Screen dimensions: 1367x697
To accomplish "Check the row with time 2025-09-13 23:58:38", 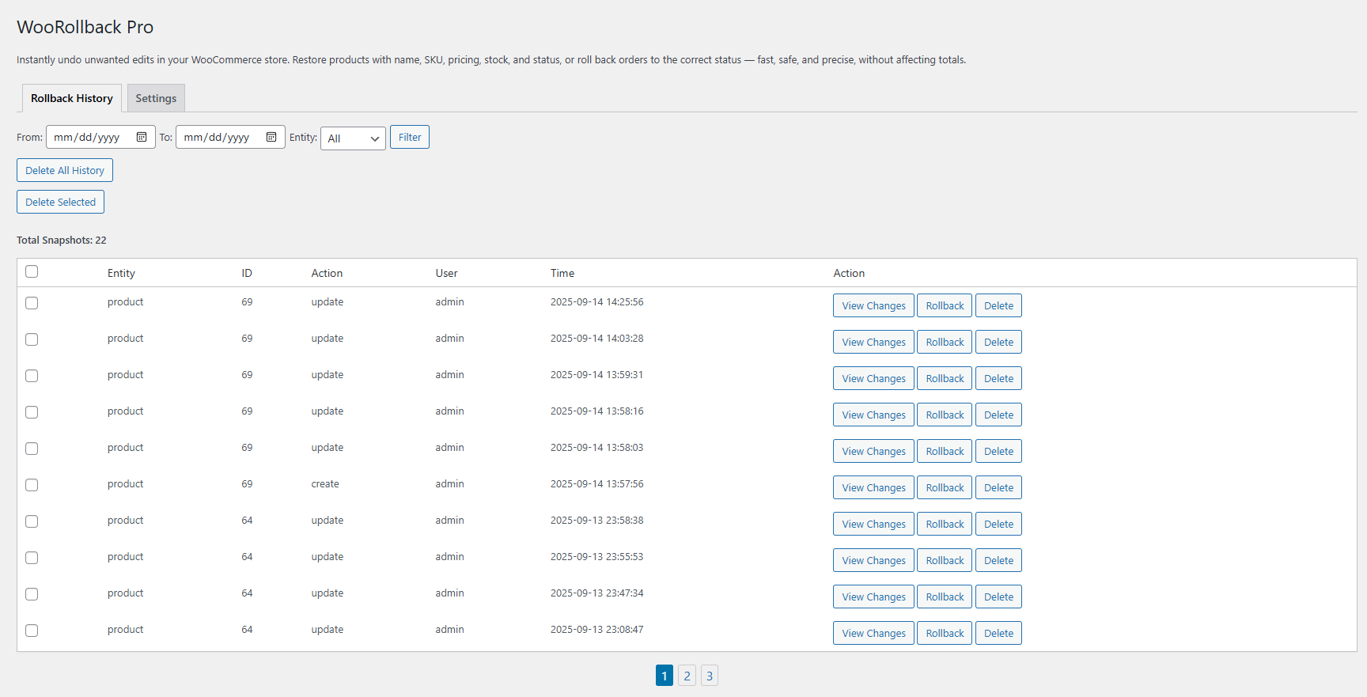I will pos(32,521).
